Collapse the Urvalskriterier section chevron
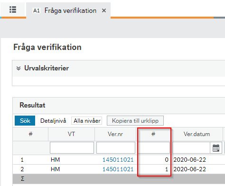The image size is (225, 186). (x=19, y=69)
